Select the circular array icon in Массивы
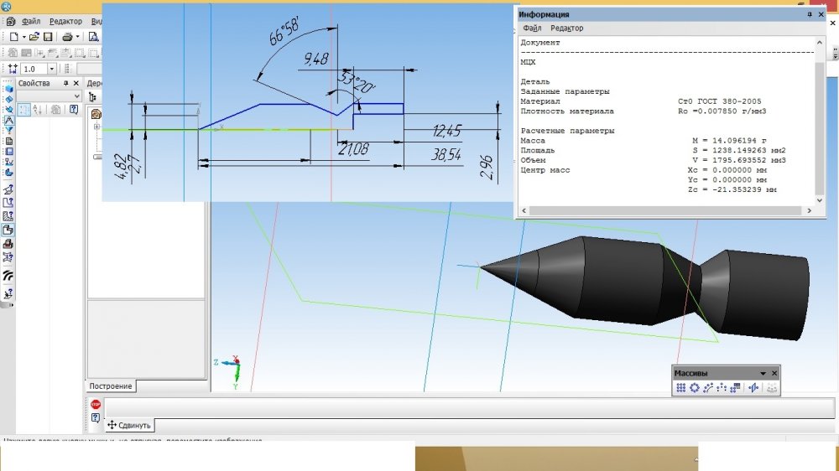The width and height of the screenshot is (839, 471). [x=695, y=388]
